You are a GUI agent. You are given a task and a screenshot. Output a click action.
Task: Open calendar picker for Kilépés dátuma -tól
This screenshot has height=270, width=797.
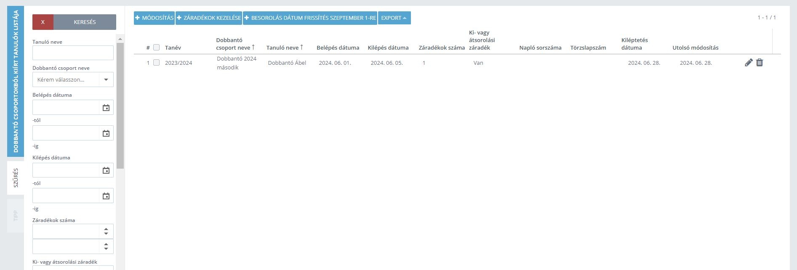tap(106, 170)
